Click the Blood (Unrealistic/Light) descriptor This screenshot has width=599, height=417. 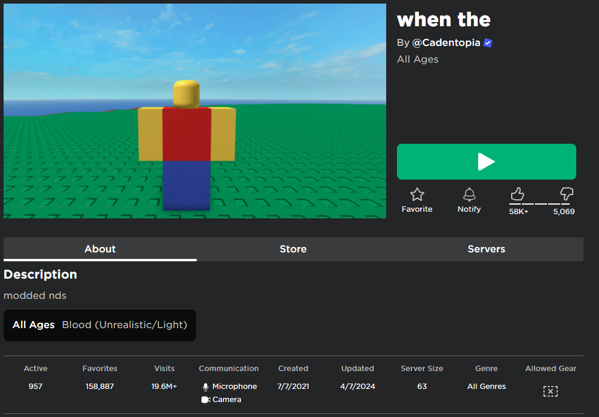[124, 325]
